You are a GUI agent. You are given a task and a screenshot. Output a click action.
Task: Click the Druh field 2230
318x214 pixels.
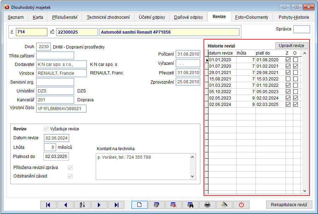tap(43, 46)
